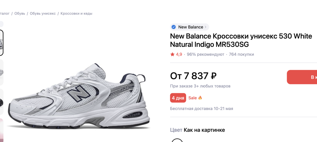Navigate to Кроссовки и кеды breadcrumb

(x=76, y=13)
